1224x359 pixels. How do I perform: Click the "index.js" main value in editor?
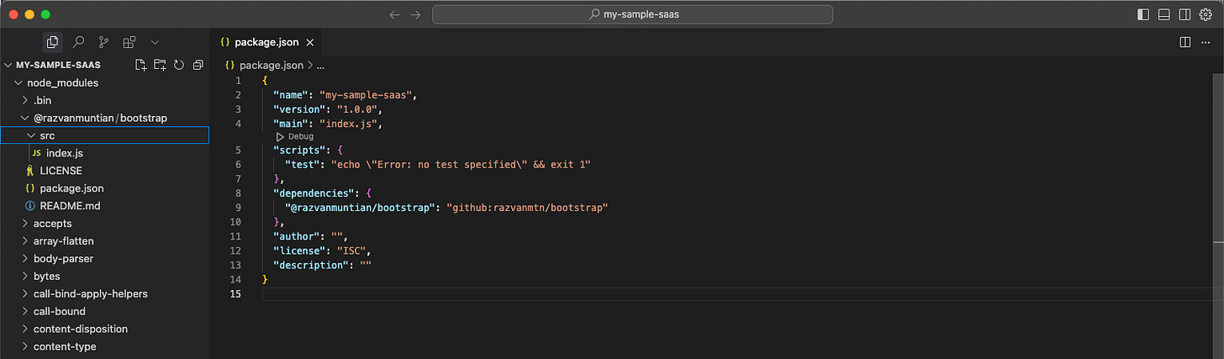point(351,124)
